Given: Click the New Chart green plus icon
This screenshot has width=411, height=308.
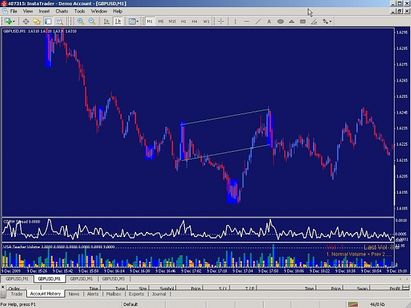Looking at the screenshot, I should pyautogui.click(x=8, y=21).
